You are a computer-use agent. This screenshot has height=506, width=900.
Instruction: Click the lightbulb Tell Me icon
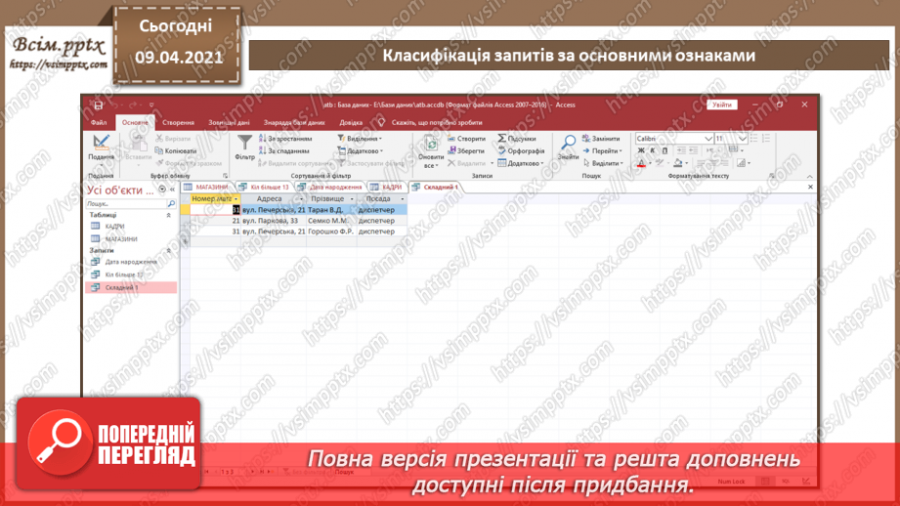381,122
